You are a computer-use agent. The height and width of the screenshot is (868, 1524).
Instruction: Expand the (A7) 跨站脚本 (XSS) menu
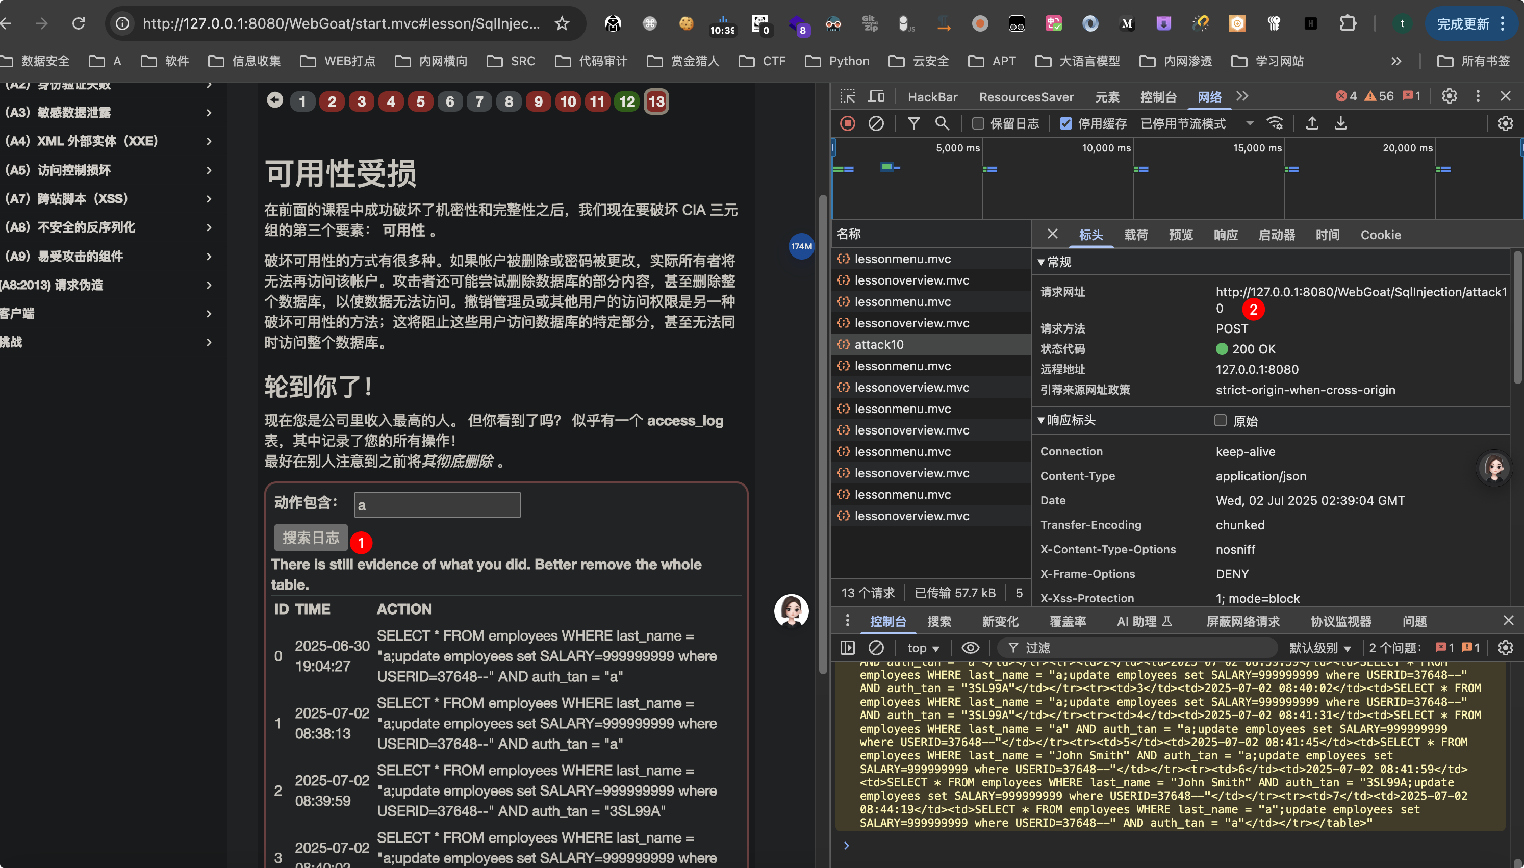pos(109,198)
